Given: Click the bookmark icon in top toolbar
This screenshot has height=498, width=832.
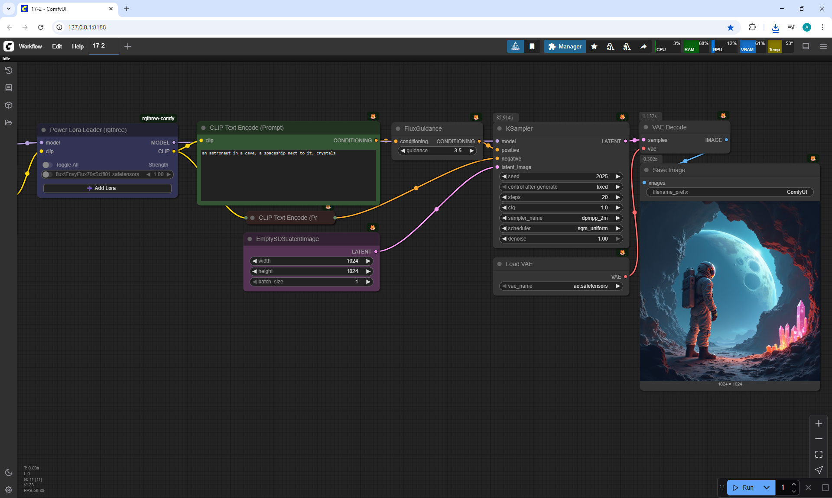Looking at the screenshot, I should pos(532,46).
